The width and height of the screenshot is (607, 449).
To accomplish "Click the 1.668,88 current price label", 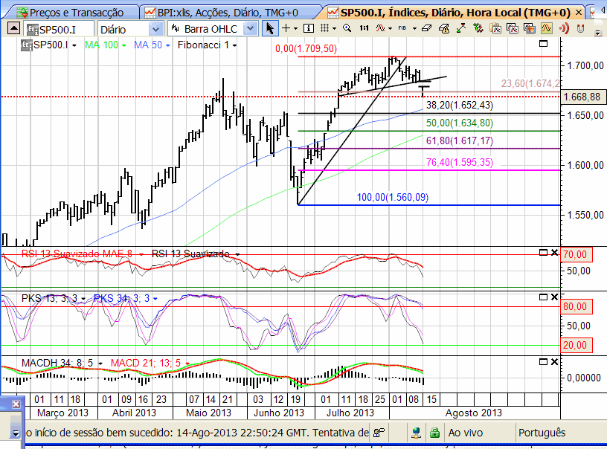I will pyautogui.click(x=582, y=97).
